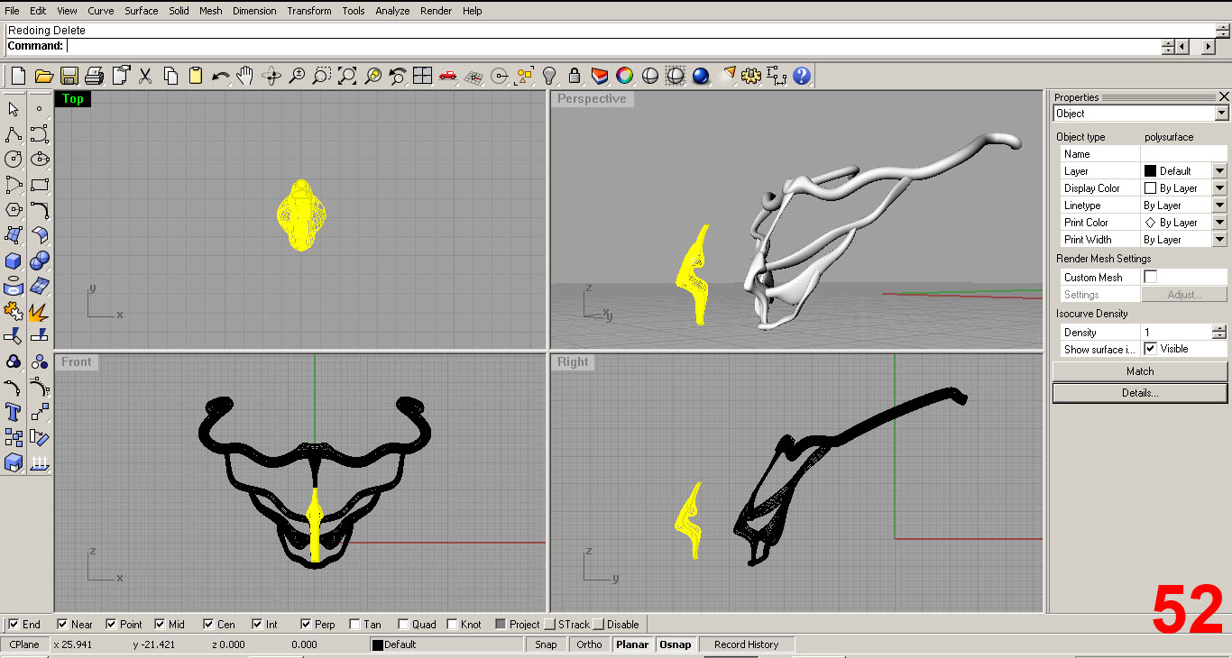Click the Open file folder icon
The width and height of the screenshot is (1232, 658).
click(43, 76)
